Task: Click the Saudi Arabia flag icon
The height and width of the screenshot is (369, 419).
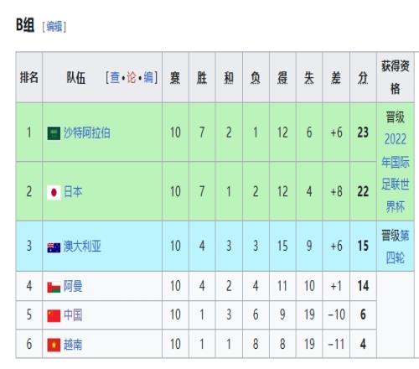Action: 54,133
